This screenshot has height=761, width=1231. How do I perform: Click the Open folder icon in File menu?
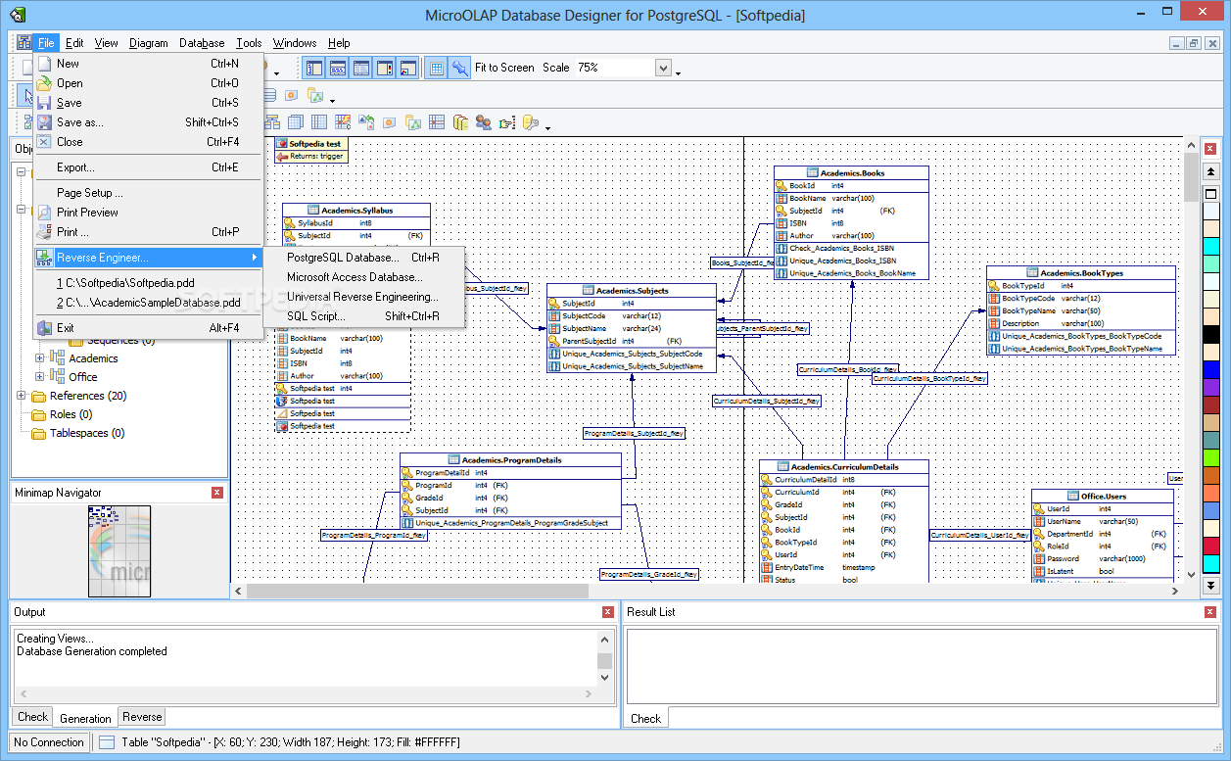point(44,83)
